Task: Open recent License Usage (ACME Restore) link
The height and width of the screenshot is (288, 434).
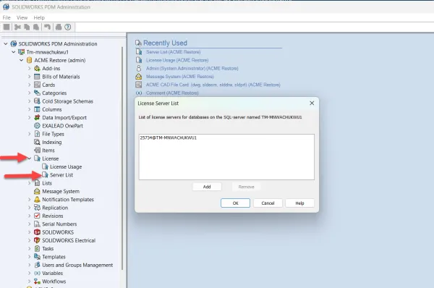Action: (177, 60)
